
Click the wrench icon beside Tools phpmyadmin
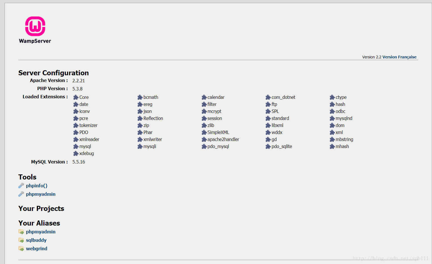[21, 194]
